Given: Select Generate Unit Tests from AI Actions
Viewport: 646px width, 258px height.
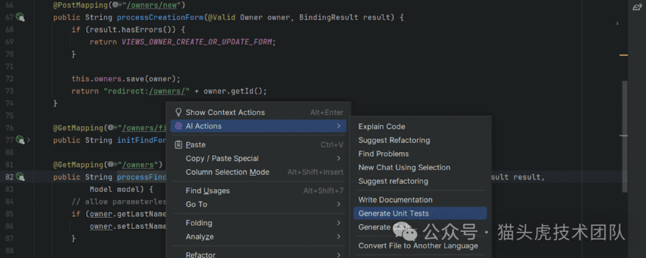Looking at the screenshot, I should tap(394, 213).
